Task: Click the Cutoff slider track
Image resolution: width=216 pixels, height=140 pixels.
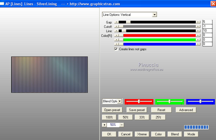Action: click(x=157, y=26)
